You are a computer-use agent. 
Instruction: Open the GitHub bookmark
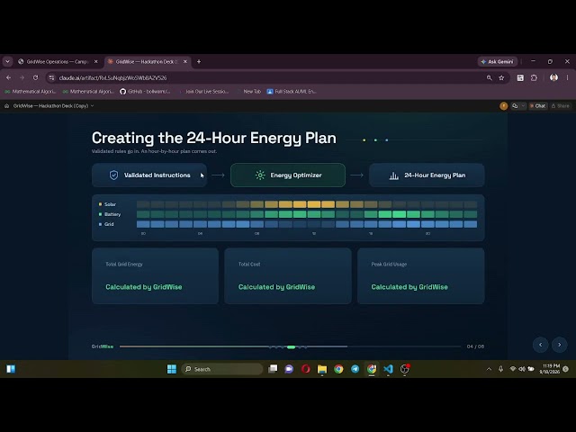click(x=146, y=92)
